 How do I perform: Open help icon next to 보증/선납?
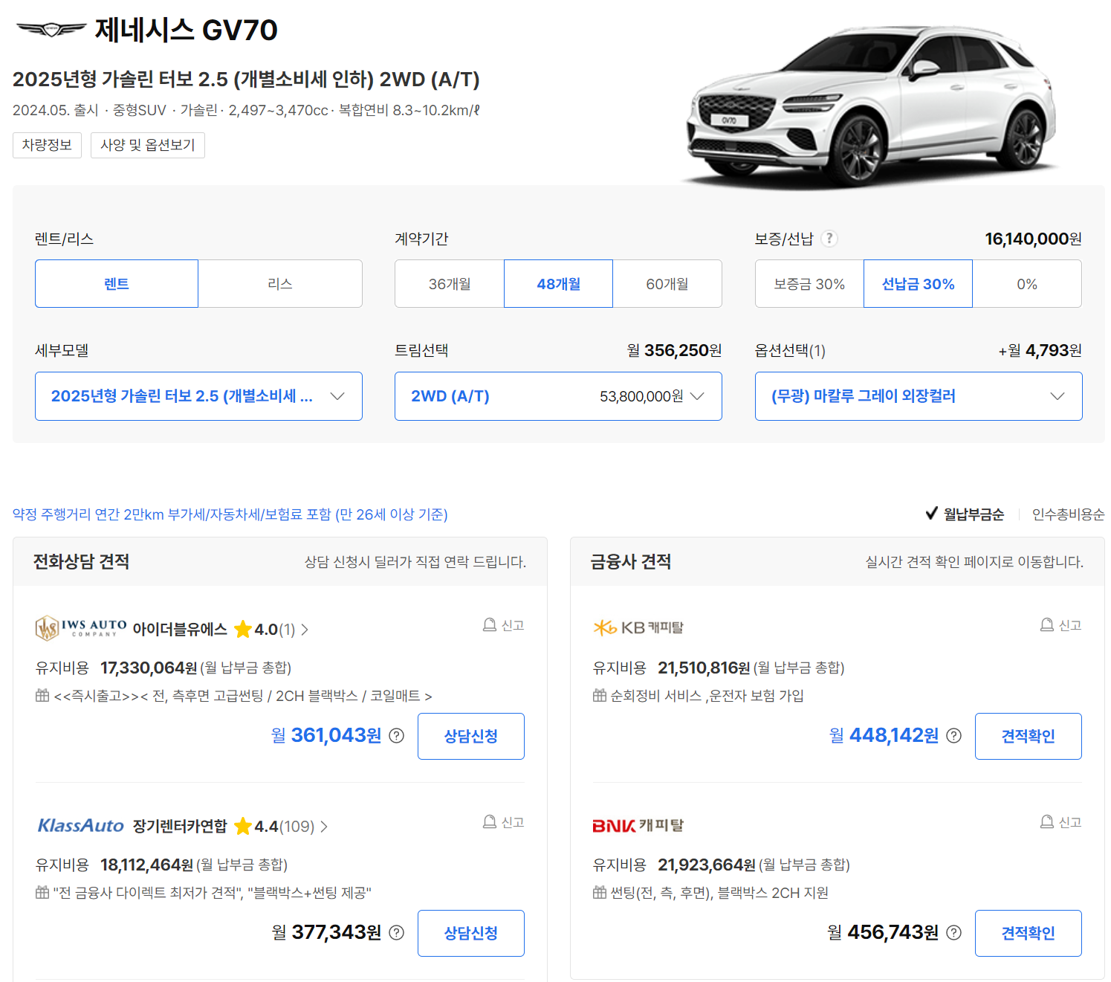tap(829, 239)
